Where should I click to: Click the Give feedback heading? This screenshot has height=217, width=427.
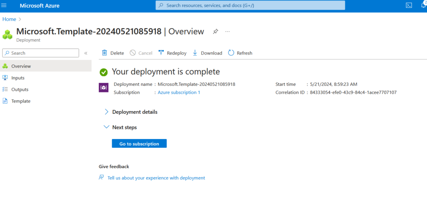pos(114,167)
